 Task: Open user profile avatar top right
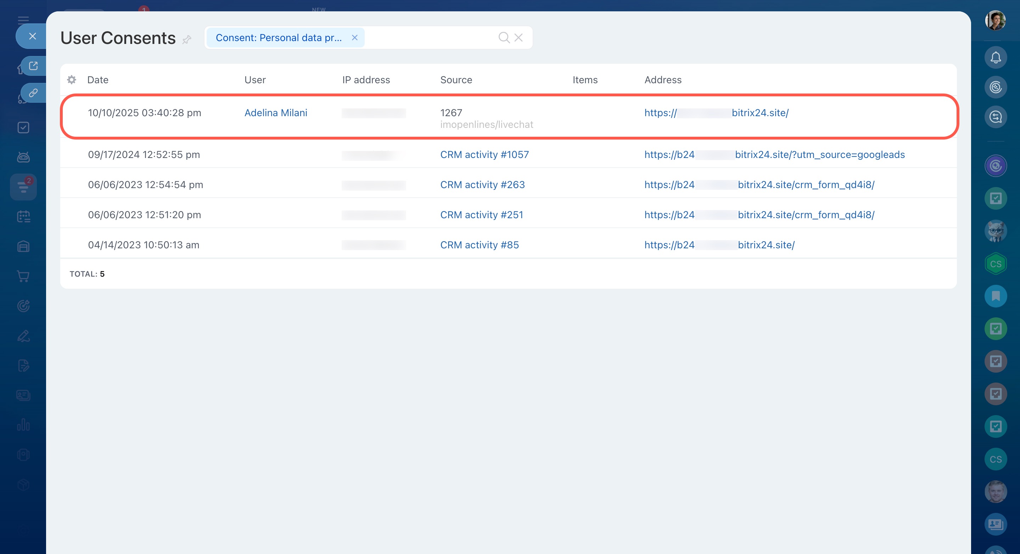[996, 20]
